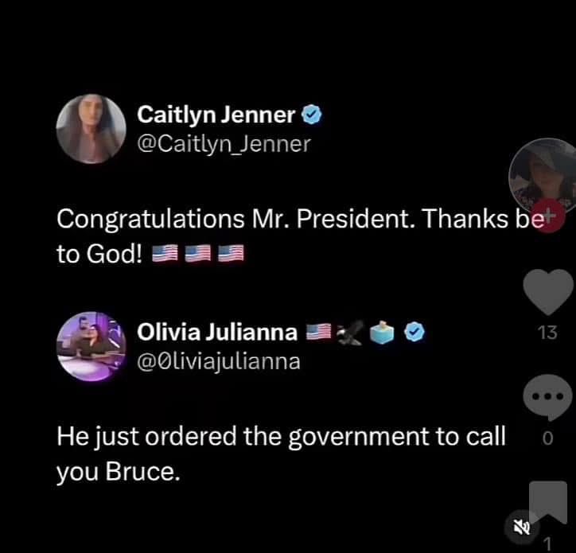576x553 pixels.
Task: Like the video with the heart icon
Action: coord(548,292)
